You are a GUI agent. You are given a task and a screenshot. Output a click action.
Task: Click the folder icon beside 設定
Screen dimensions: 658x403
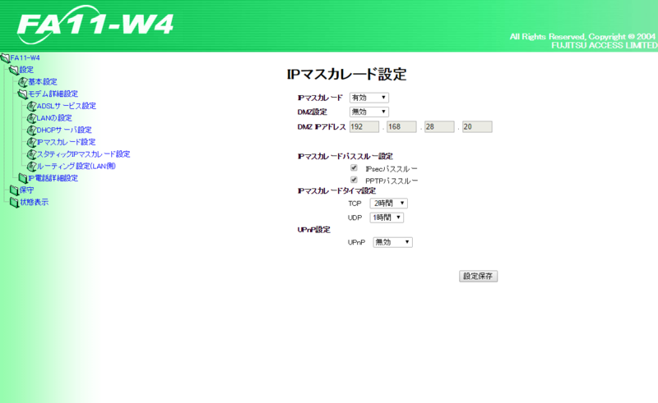click(14, 70)
